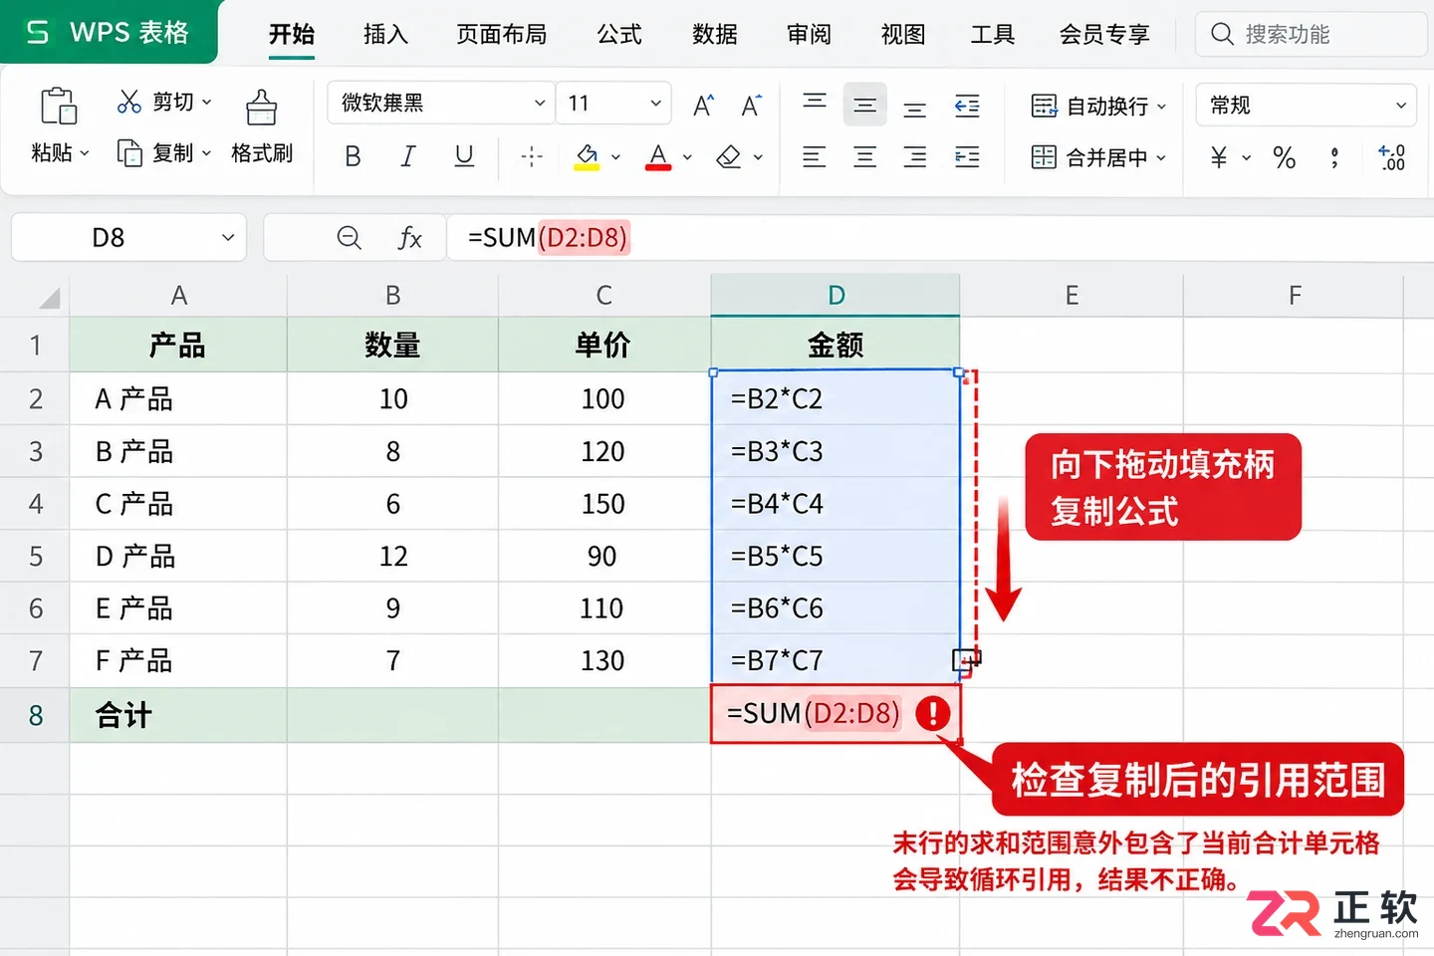
Task: Click the 搜索功能 search box
Action: (x=1312, y=35)
